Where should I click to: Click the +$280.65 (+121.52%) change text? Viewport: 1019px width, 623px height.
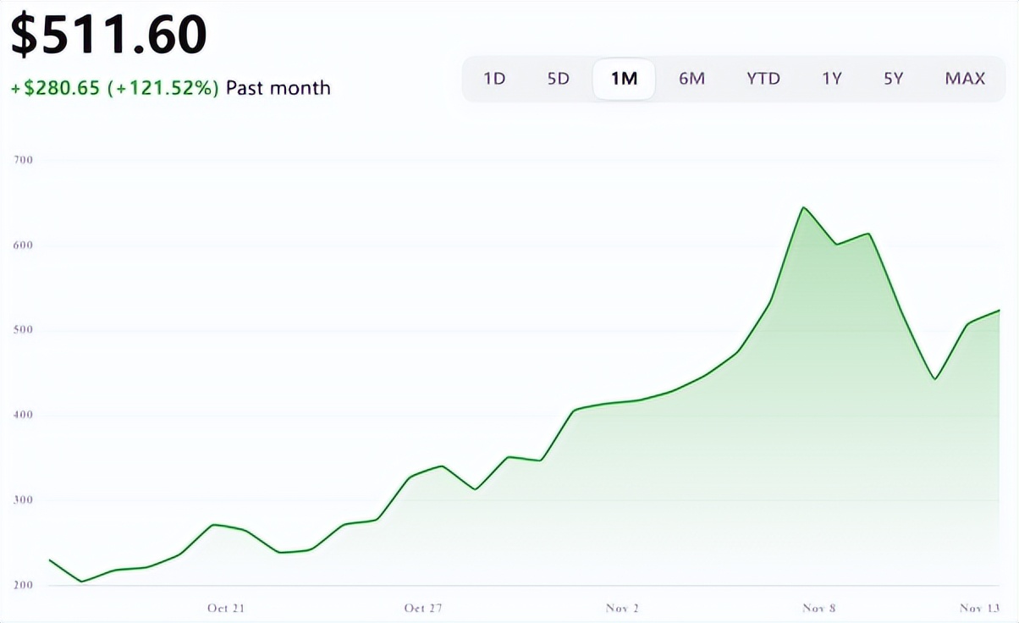pyautogui.click(x=115, y=88)
